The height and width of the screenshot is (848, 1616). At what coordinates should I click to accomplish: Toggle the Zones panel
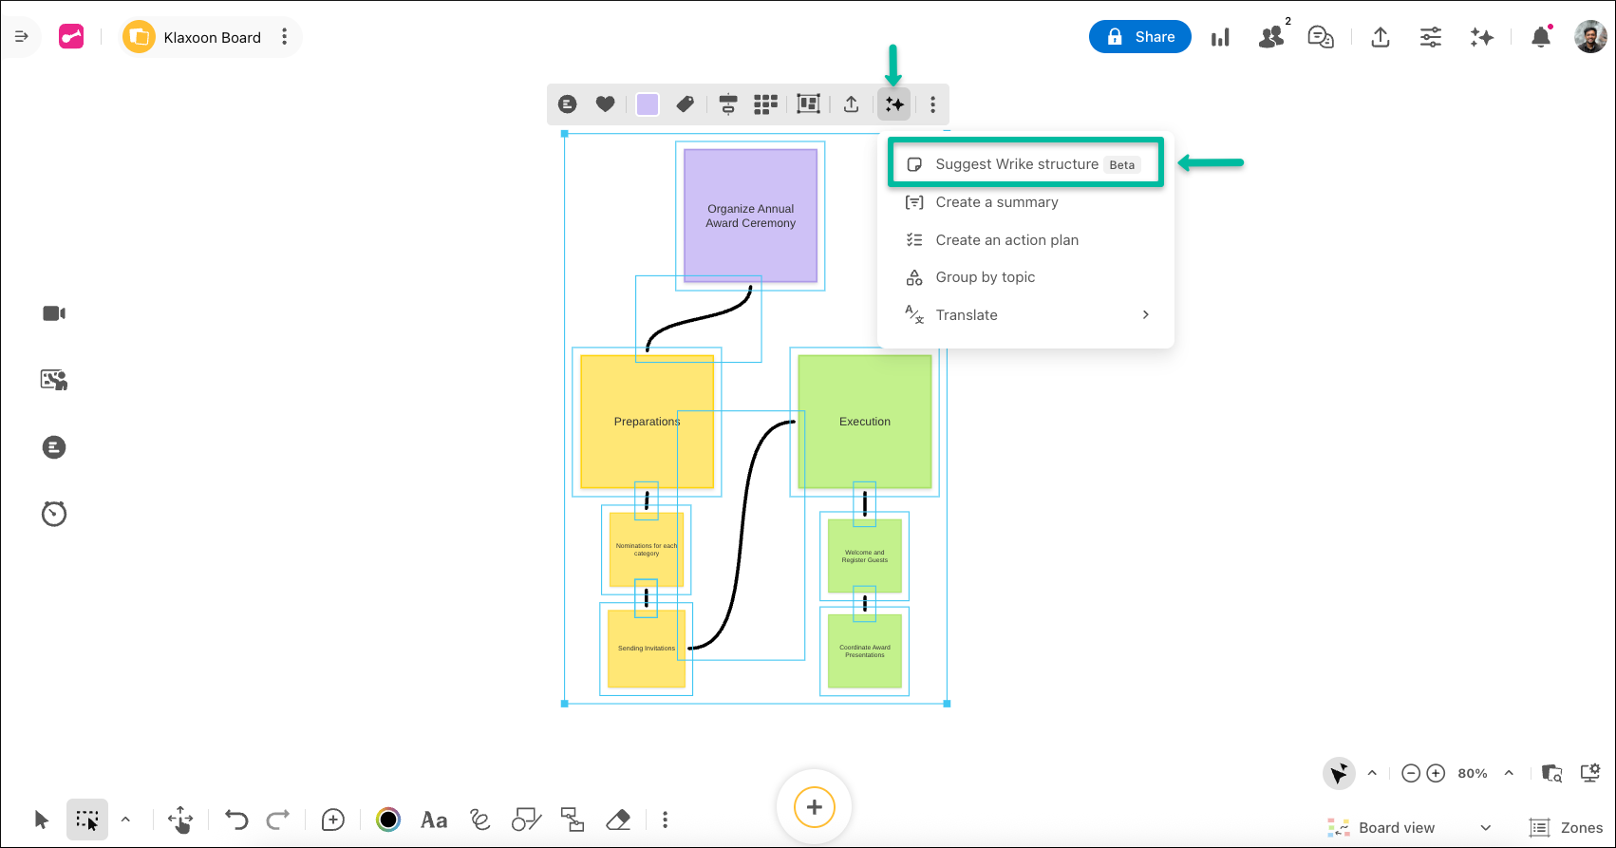point(1566,827)
